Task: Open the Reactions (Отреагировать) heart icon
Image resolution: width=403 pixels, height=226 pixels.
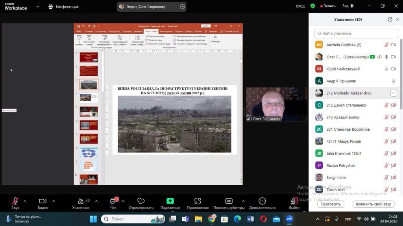Action: click(x=141, y=201)
